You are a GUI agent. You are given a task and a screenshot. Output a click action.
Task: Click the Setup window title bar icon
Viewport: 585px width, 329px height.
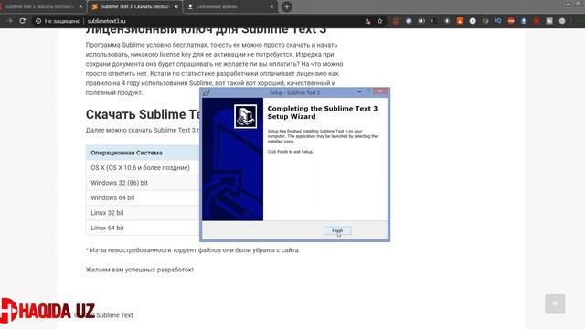[x=207, y=92]
